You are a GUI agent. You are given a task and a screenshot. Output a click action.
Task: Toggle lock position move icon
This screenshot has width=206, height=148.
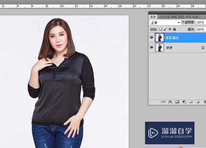tap(170, 29)
